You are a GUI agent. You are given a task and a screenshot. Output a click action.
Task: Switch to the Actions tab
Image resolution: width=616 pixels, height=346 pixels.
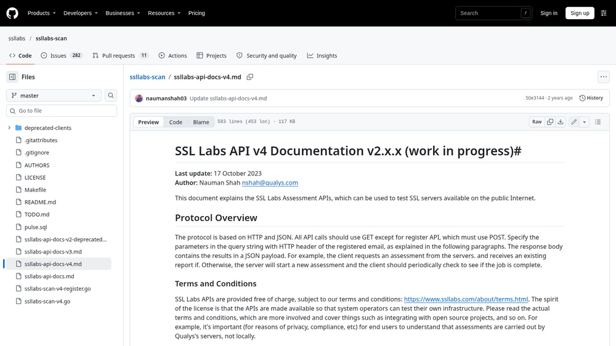173,56
